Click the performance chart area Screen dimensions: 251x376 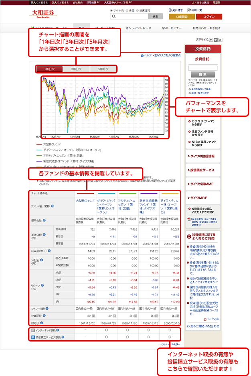pos(104,107)
